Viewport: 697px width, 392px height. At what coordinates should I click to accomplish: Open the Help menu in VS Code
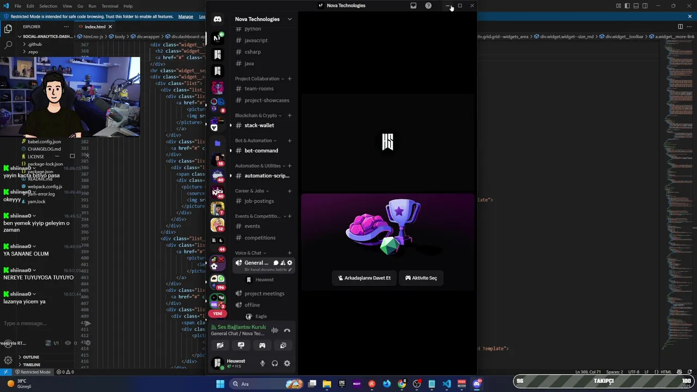click(x=128, y=6)
